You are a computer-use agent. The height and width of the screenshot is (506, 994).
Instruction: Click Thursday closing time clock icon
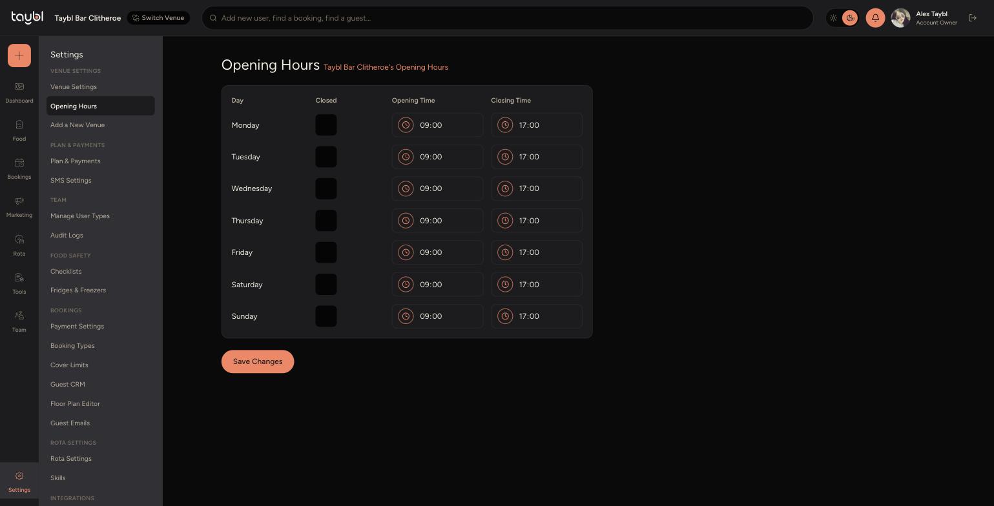pyautogui.click(x=505, y=221)
